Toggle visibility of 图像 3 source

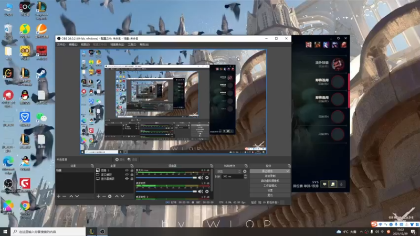[x=127, y=170]
